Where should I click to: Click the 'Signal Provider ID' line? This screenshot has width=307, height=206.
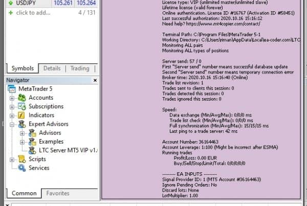211,179
